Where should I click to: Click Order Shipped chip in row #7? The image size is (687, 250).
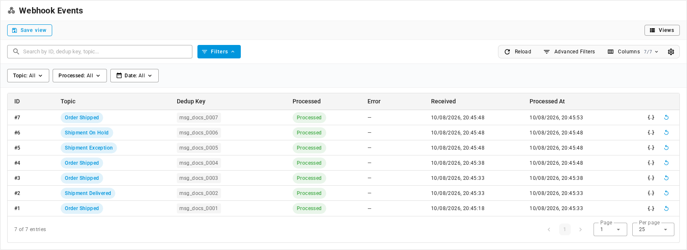[x=82, y=118]
